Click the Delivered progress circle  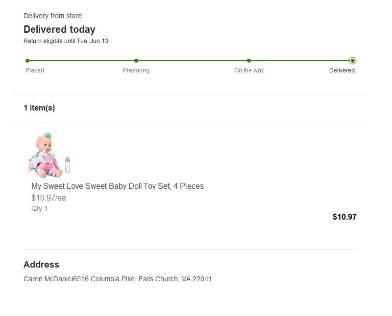[x=353, y=61]
